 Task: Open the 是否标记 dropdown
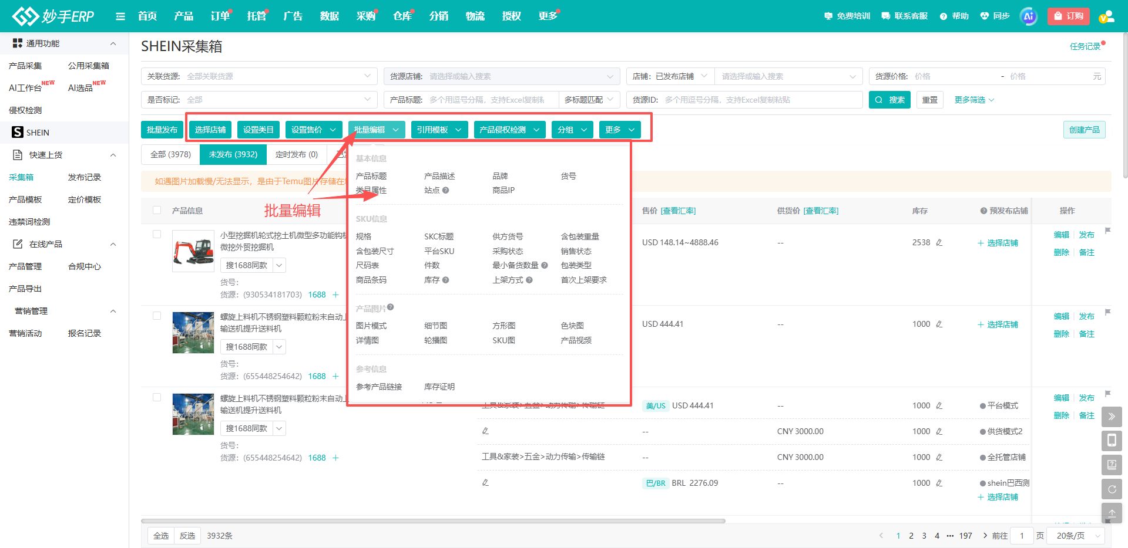(x=259, y=100)
